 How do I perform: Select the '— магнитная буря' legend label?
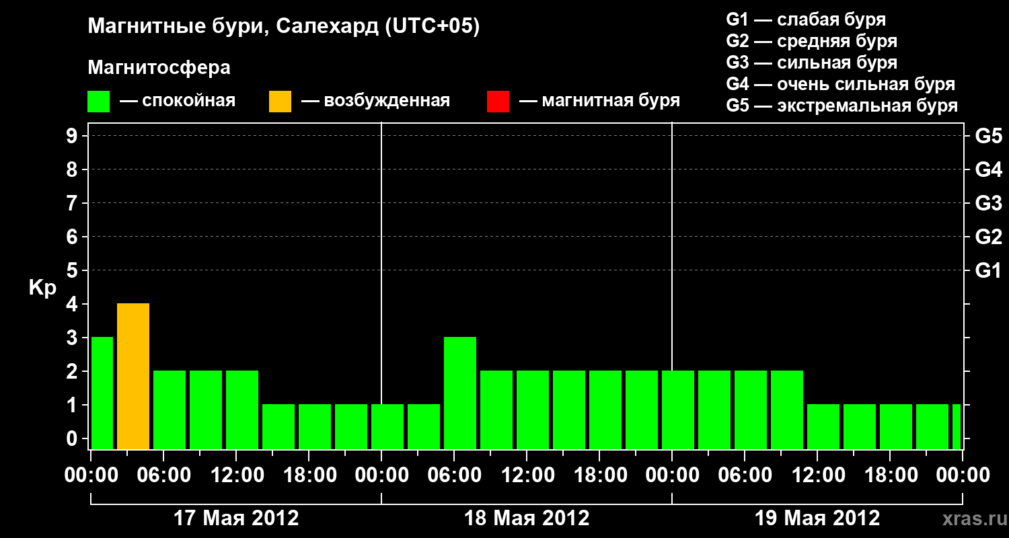(600, 101)
